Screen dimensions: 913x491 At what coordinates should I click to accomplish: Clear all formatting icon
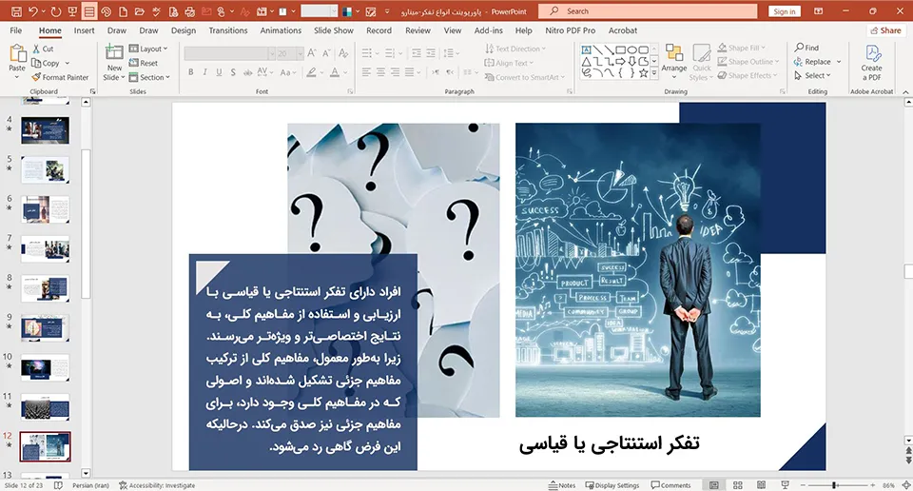(343, 53)
